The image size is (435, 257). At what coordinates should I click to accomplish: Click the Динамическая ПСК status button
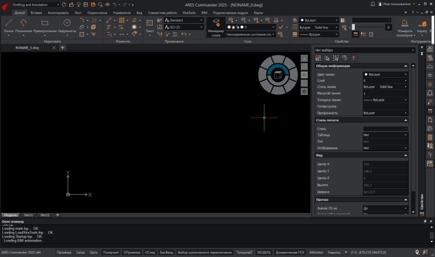[290, 252]
